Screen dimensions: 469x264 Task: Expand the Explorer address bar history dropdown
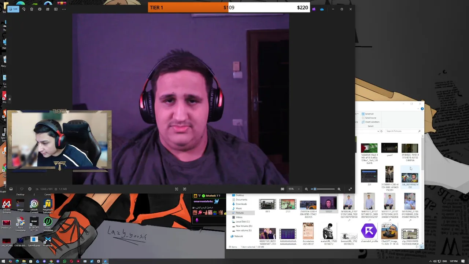[377, 131]
